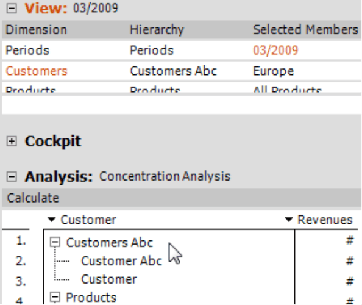Click the Concentration Analysis title

pyautogui.click(x=165, y=176)
